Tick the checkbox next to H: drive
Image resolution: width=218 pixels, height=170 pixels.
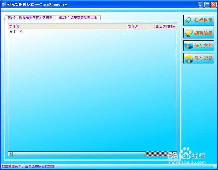tap(16, 32)
